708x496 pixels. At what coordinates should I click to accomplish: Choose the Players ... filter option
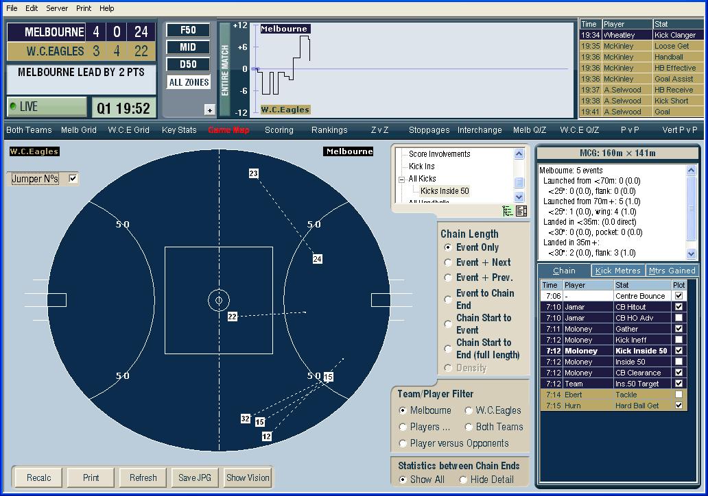pyautogui.click(x=403, y=427)
